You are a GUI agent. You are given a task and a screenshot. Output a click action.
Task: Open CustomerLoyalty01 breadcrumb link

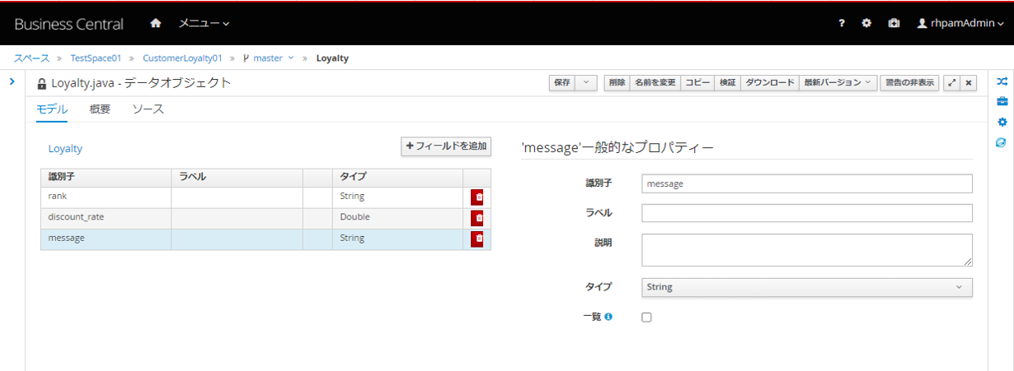click(182, 58)
